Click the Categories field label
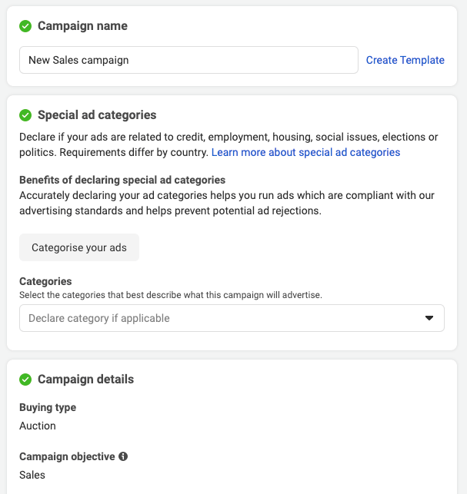Image resolution: width=467 pixels, height=494 pixels. (45, 282)
